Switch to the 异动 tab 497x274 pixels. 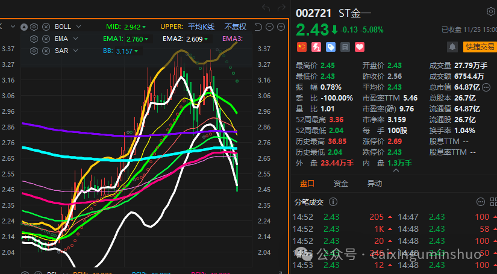click(374, 183)
